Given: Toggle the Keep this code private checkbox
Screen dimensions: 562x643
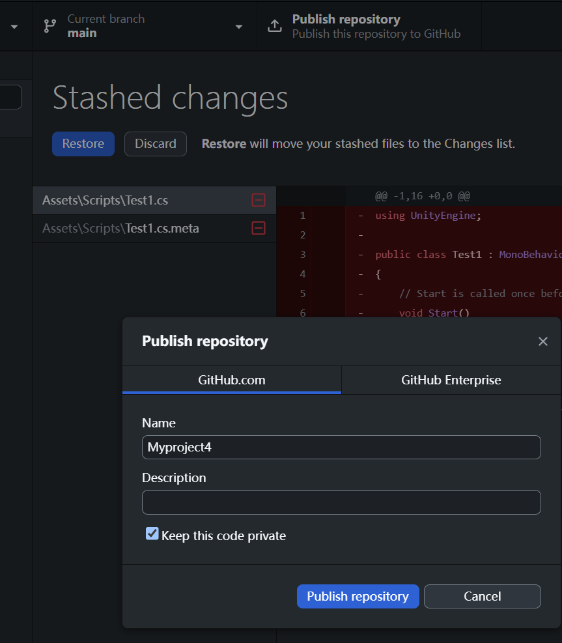Looking at the screenshot, I should 152,535.
